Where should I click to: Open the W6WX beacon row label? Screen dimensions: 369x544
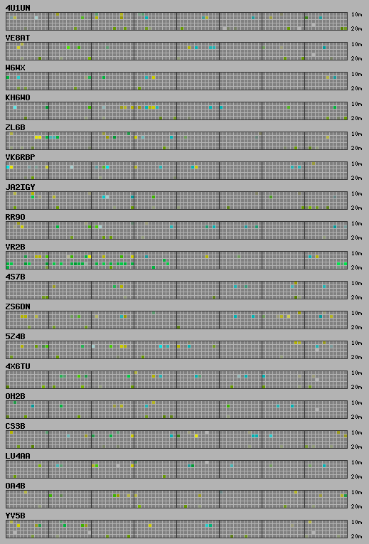(15, 68)
